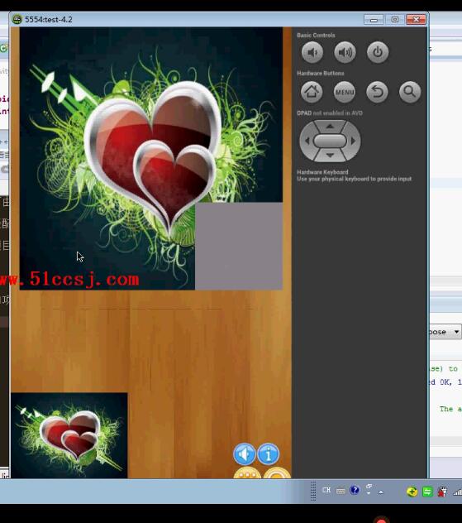Click the hardware Home button
Image resolution: width=462 pixels, height=523 pixels.
pyautogui.click(x=312, y=92)
